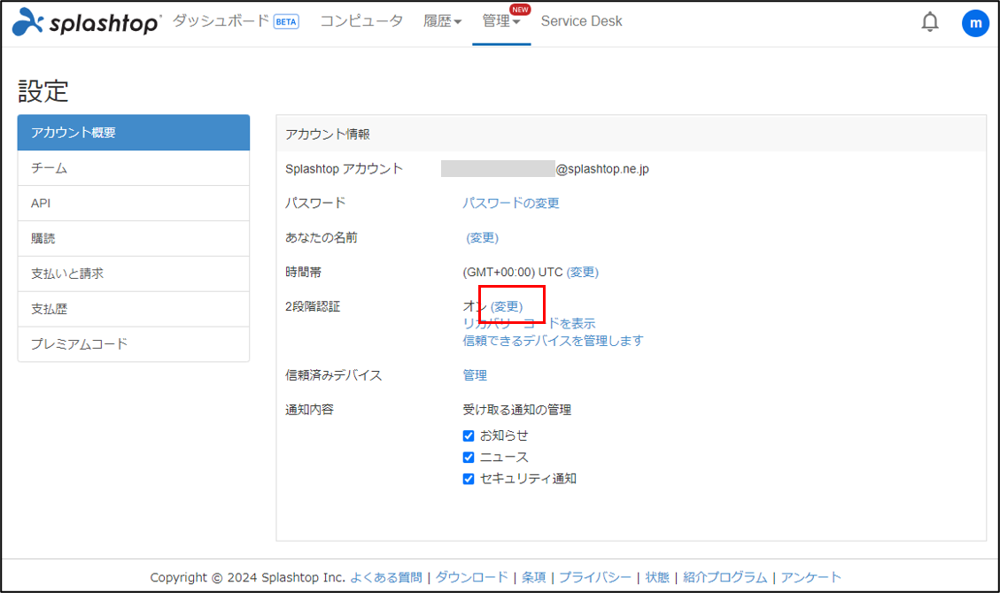
Task: Select チーム in settings sidebar
Action: point(133,168)
